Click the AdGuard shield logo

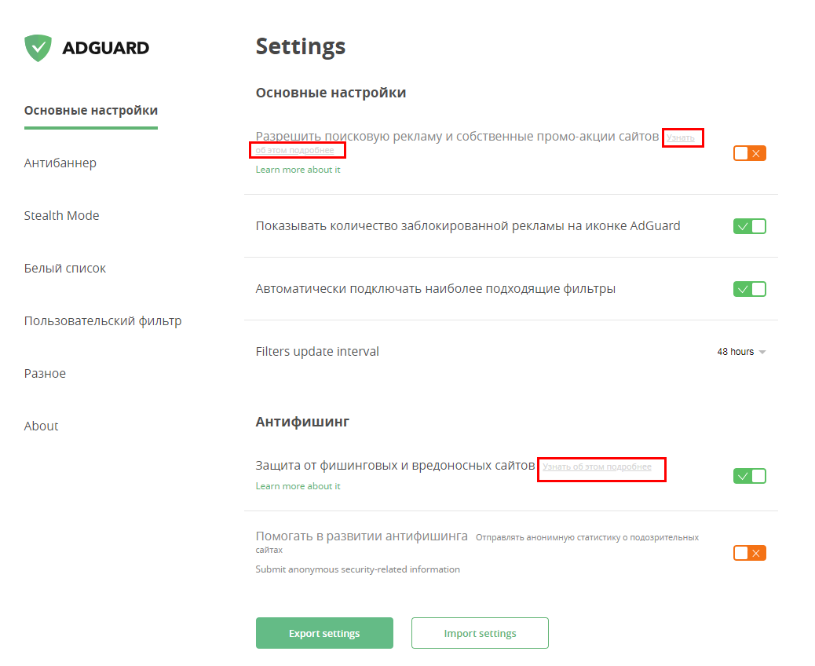[x=38, y=47]
